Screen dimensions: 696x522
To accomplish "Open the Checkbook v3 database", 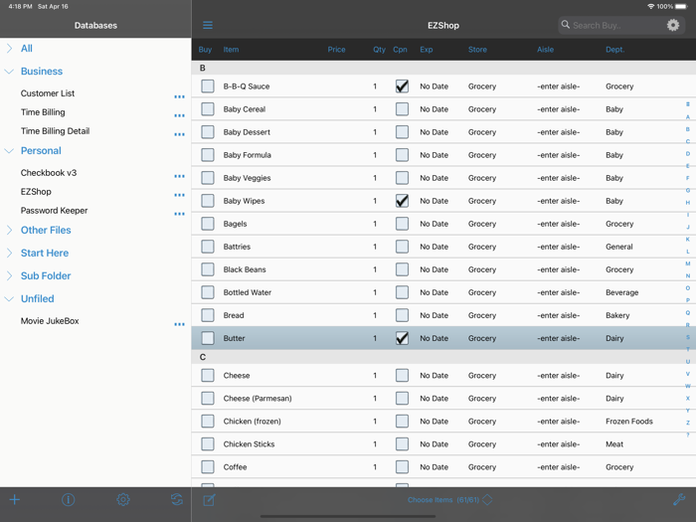I will [x=49, y=173].
